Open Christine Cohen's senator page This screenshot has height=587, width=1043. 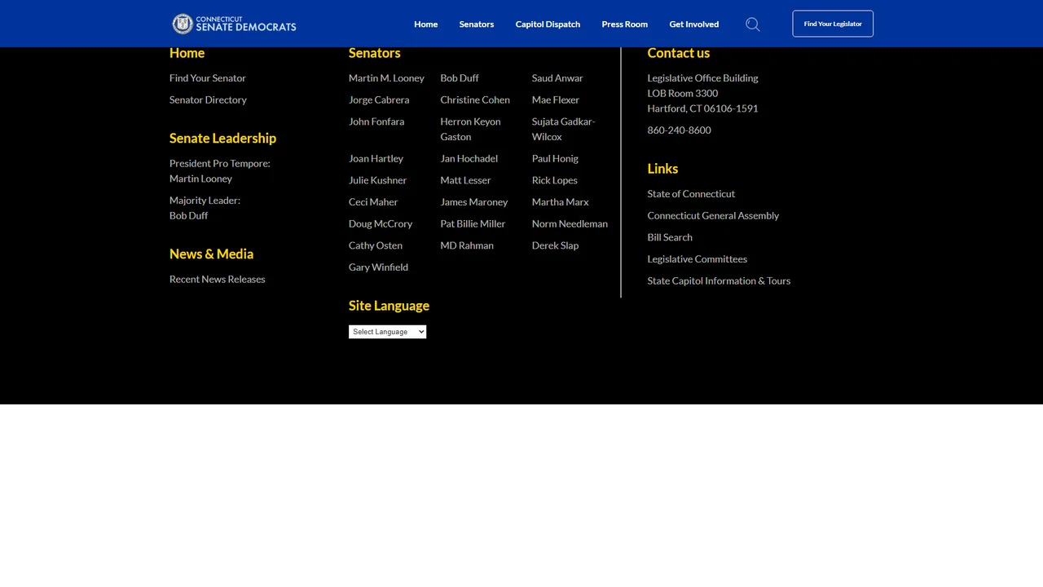tap(475, 99)
